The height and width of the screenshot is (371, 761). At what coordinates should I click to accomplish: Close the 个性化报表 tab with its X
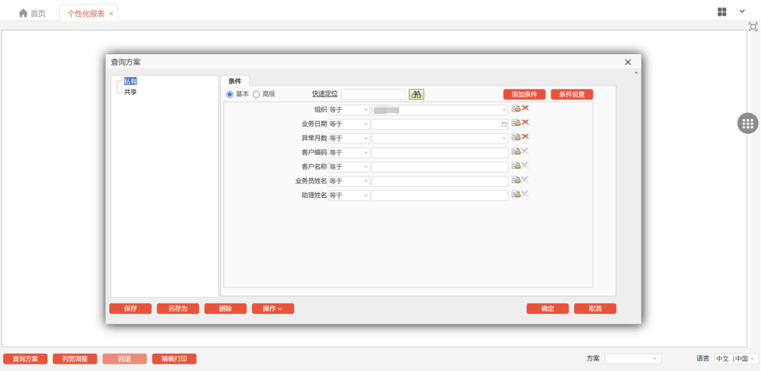point(111,14)
